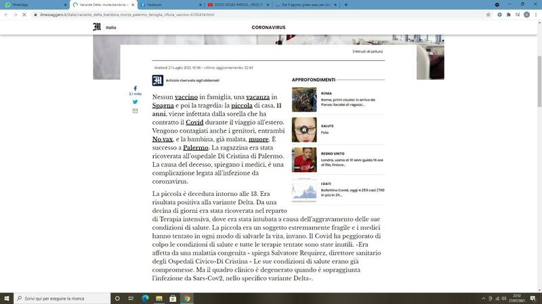The image size is (542, 304).
Task: Open Chrome three-dot menu
Action: [536, 15]
